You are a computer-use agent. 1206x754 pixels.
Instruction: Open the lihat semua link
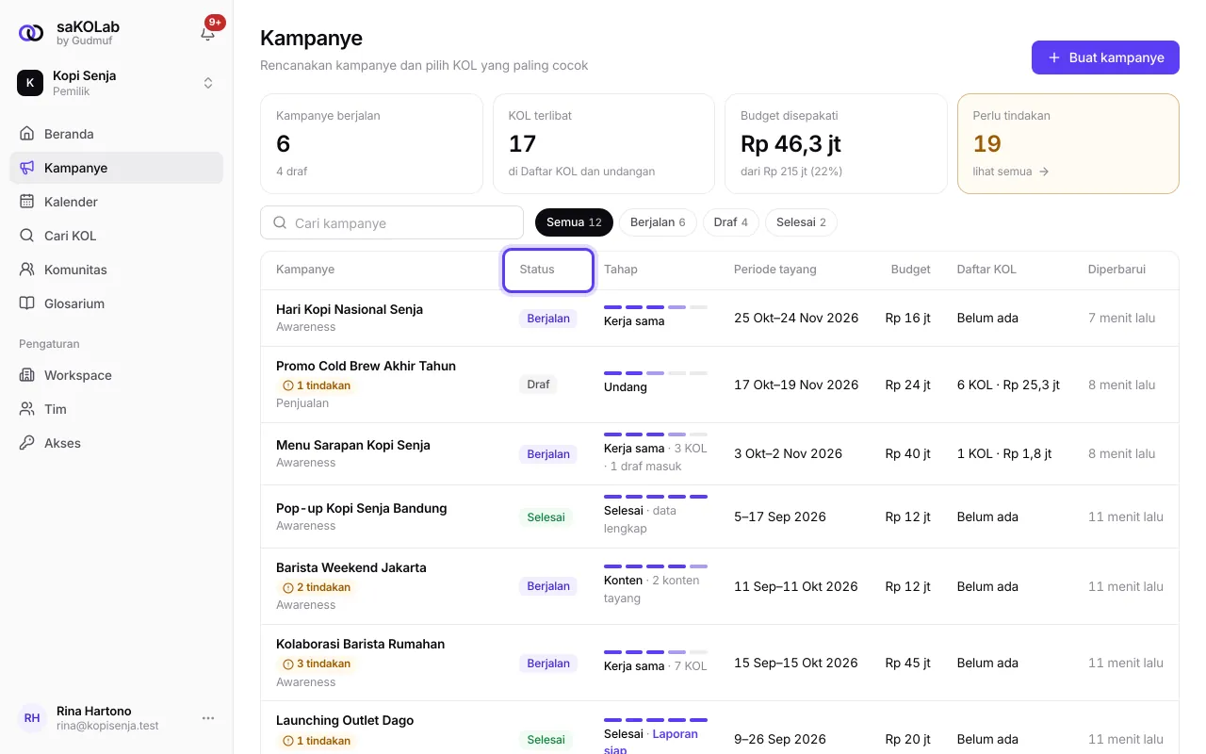[1011, 172]
